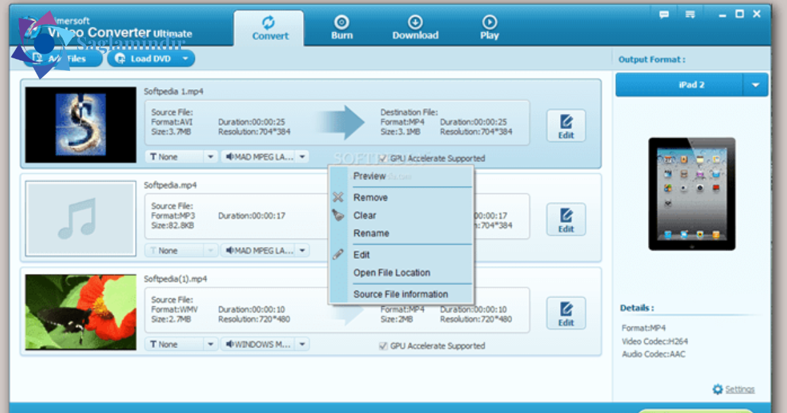The image size is (787, 413).
Task: Switch to the Burn tab
Action: [x=342, y=29]
